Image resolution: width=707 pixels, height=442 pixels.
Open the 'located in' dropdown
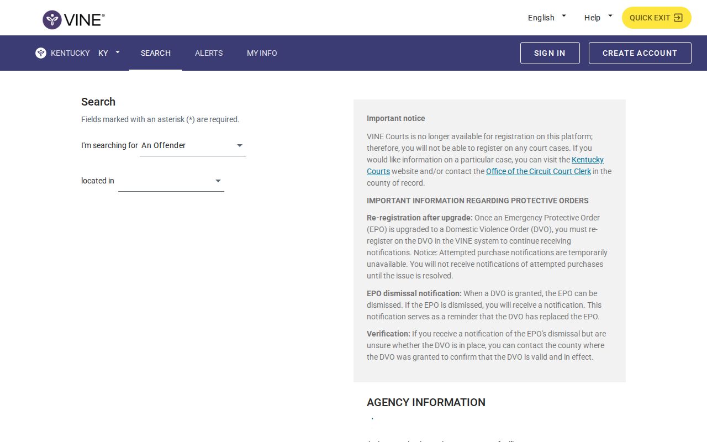171,181
